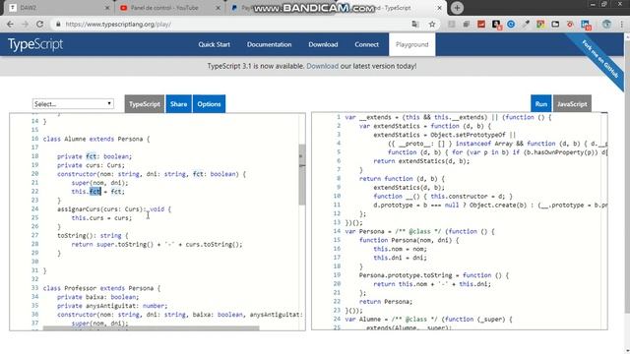630x354 pixels.
Task: Go back with the browser back arrow
Action: (x=10, y=24)
